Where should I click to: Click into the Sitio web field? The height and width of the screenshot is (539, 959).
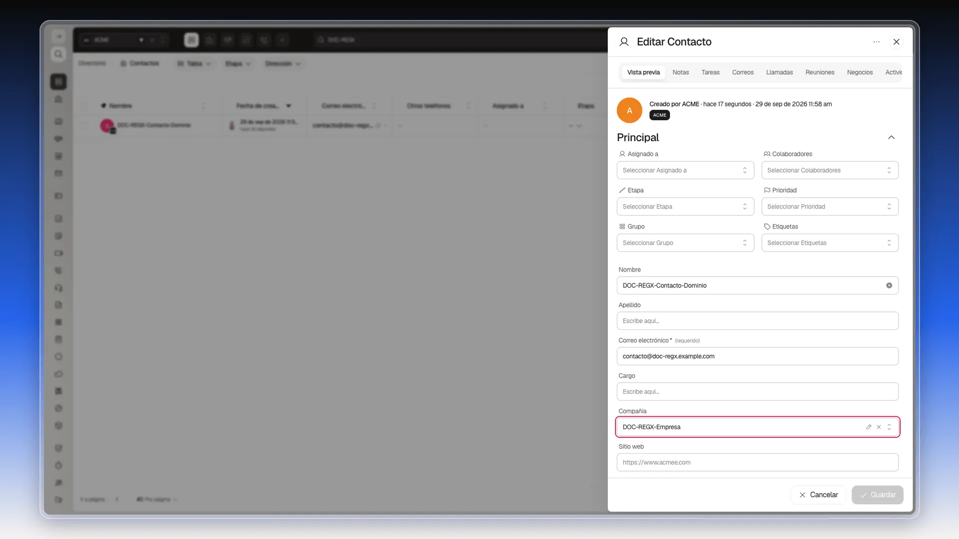757,463
